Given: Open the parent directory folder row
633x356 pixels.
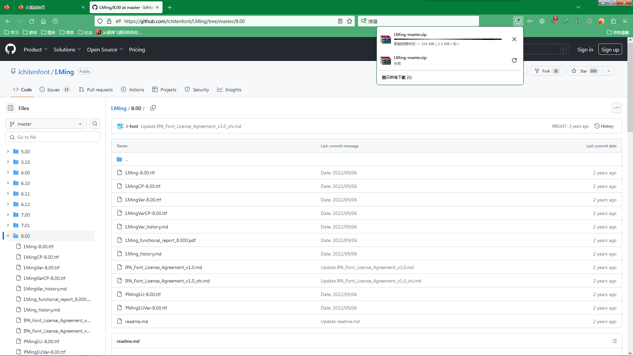Looking at the screenshot, I should click(366, 159).
